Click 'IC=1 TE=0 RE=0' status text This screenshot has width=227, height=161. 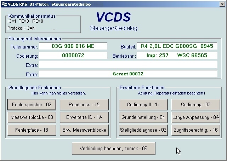click(x=25, y=21)
